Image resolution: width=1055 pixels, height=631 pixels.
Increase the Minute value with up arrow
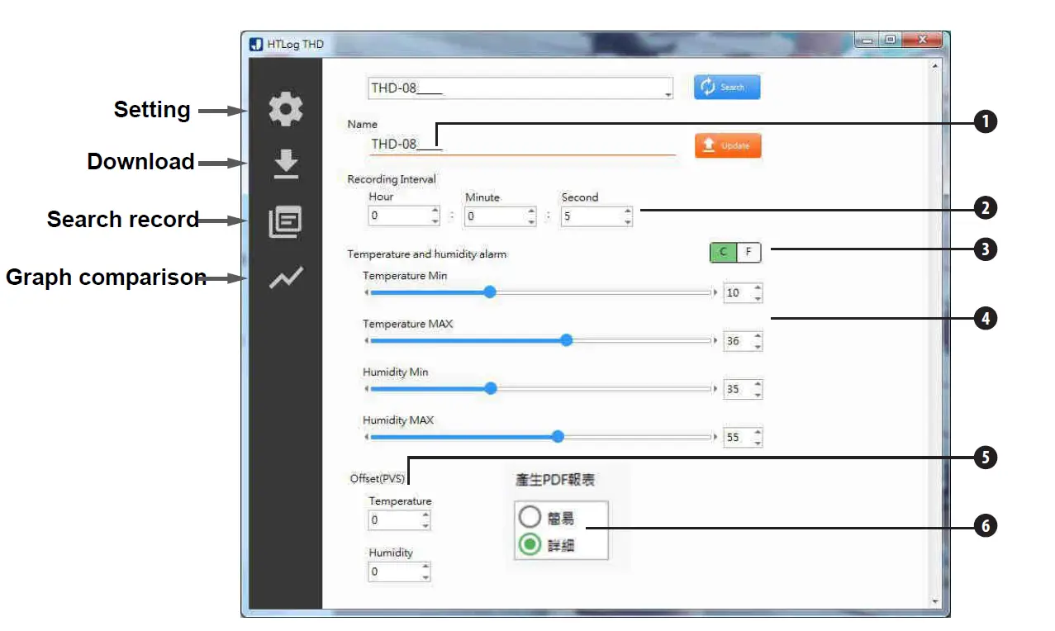(532, 211)
